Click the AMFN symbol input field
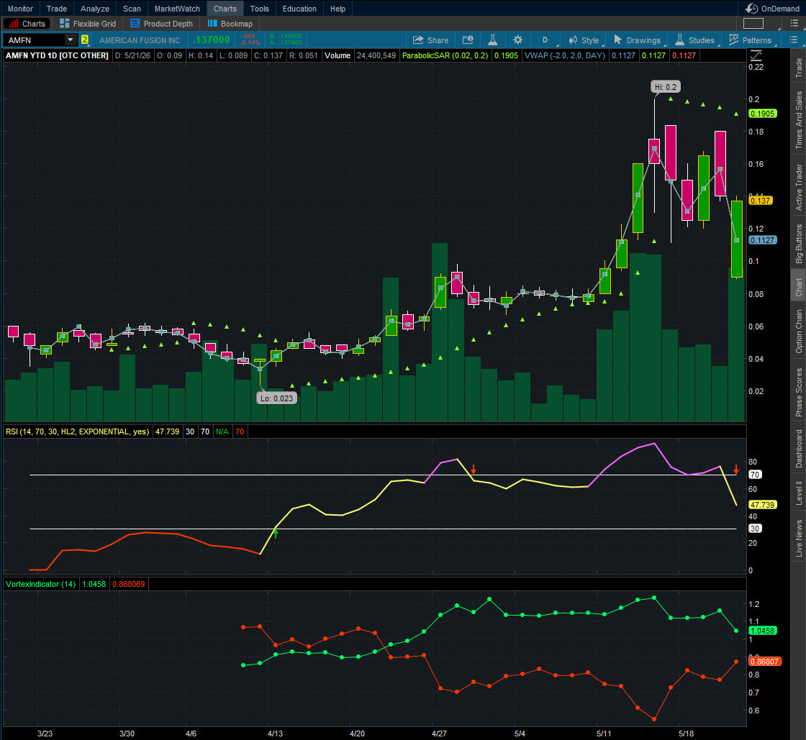Image resolution: width=806 pixels, height=740 pixels. pos(35,40)
